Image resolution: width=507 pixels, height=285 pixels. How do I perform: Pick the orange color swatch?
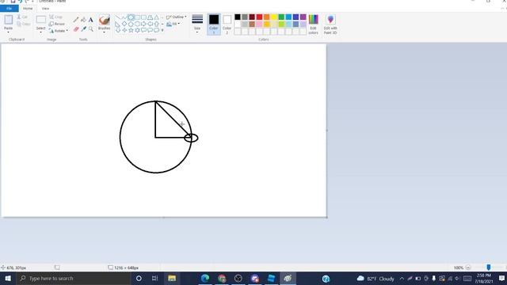tap(266, 17)
